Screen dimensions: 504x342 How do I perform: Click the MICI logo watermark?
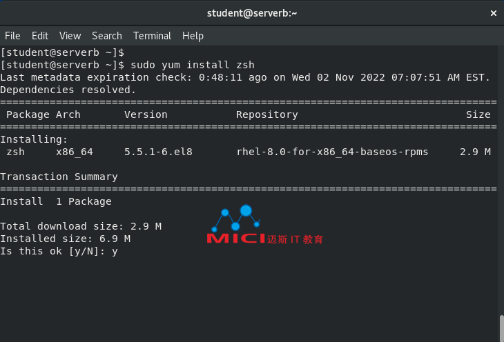[265, 225]
